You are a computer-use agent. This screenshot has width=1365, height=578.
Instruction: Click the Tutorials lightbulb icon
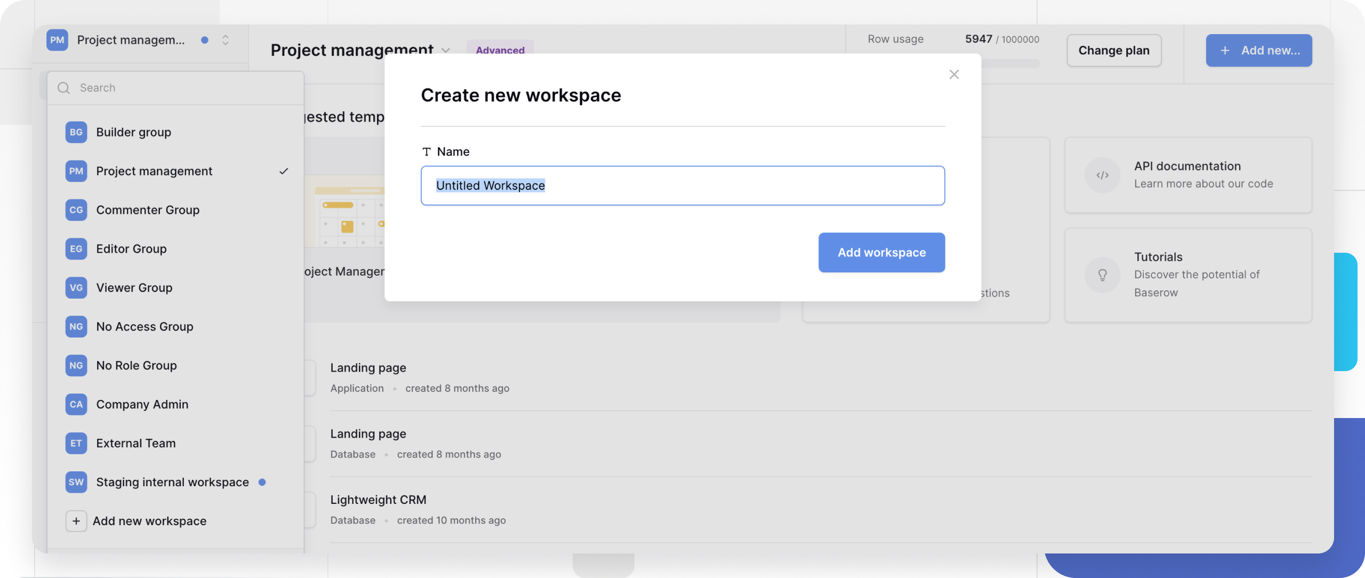click(1103, 275)
